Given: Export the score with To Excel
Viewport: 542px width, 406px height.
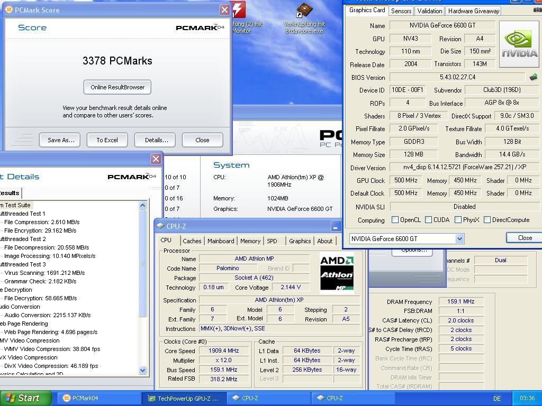Looking at the screenshot, I should tap(107, 140).
